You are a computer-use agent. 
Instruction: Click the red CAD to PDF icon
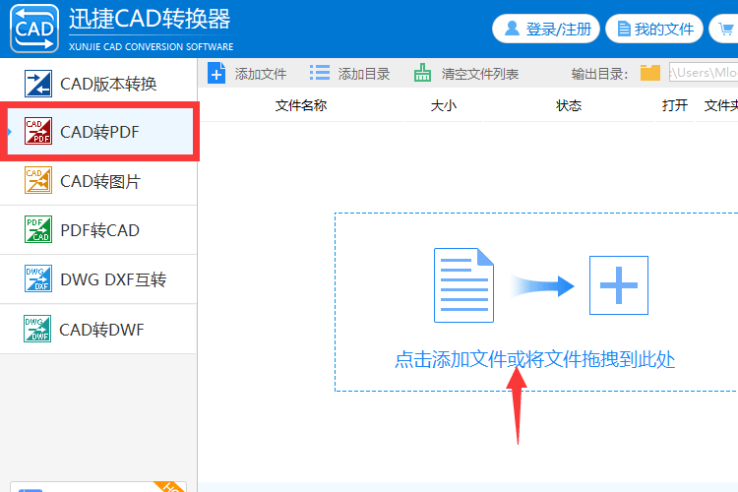pos(38,131)
